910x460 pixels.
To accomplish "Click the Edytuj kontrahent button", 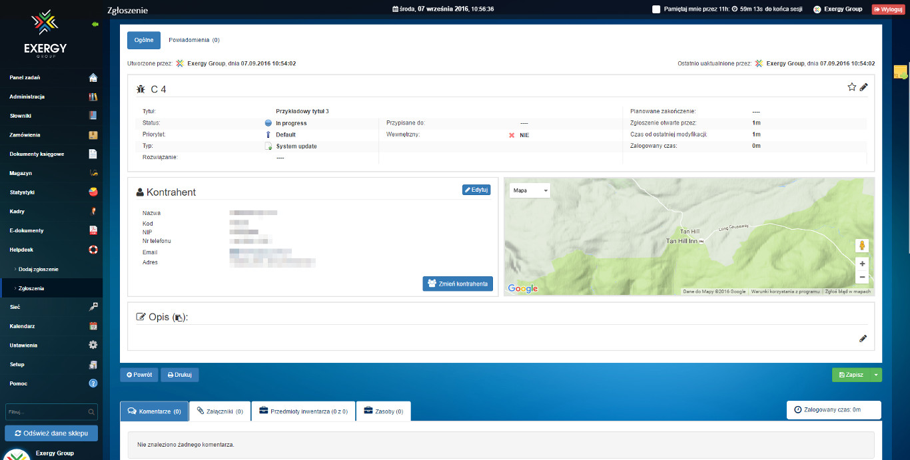I will [x=476, y=190].
